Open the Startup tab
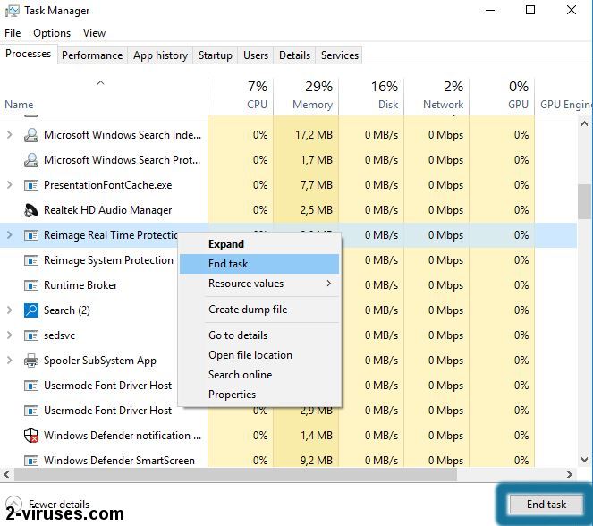 coord(215,55)
